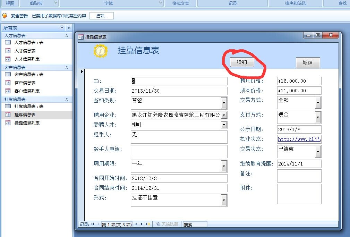The image size is (350, 237).
Task: Go to the next record arrow
Action: click(136, 225)
